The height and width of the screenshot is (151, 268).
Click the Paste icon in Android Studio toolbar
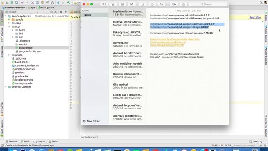(x=42, y=3)
